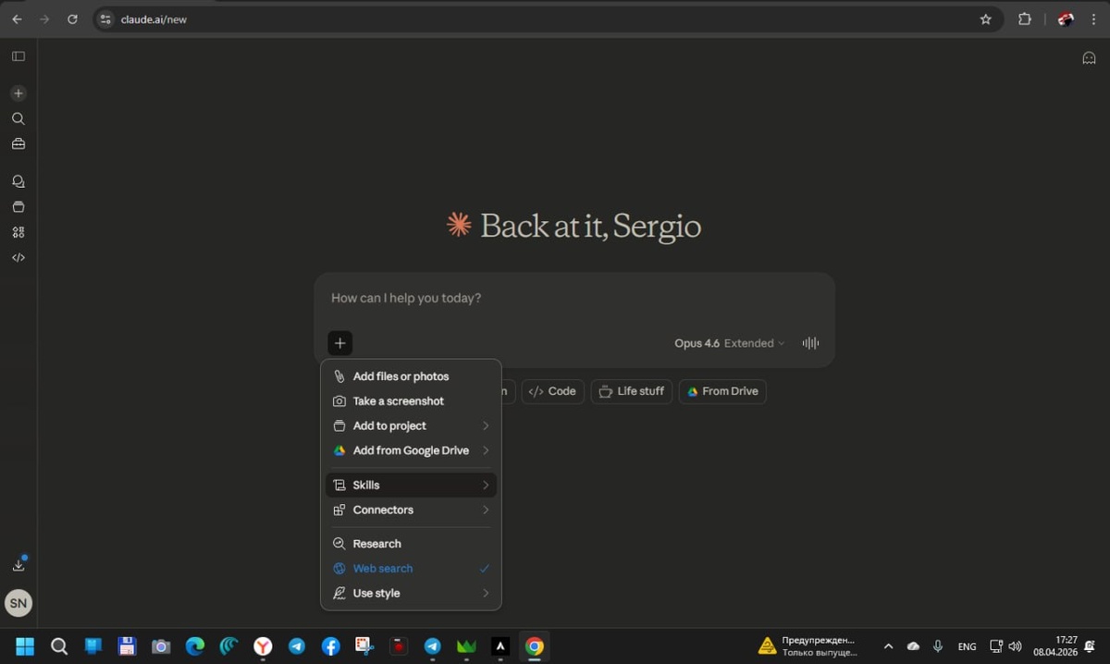The width and height of the screenshot is (1110, 664).
Task: Open Code brackets icon in sidebar
Action: point(18,257)
